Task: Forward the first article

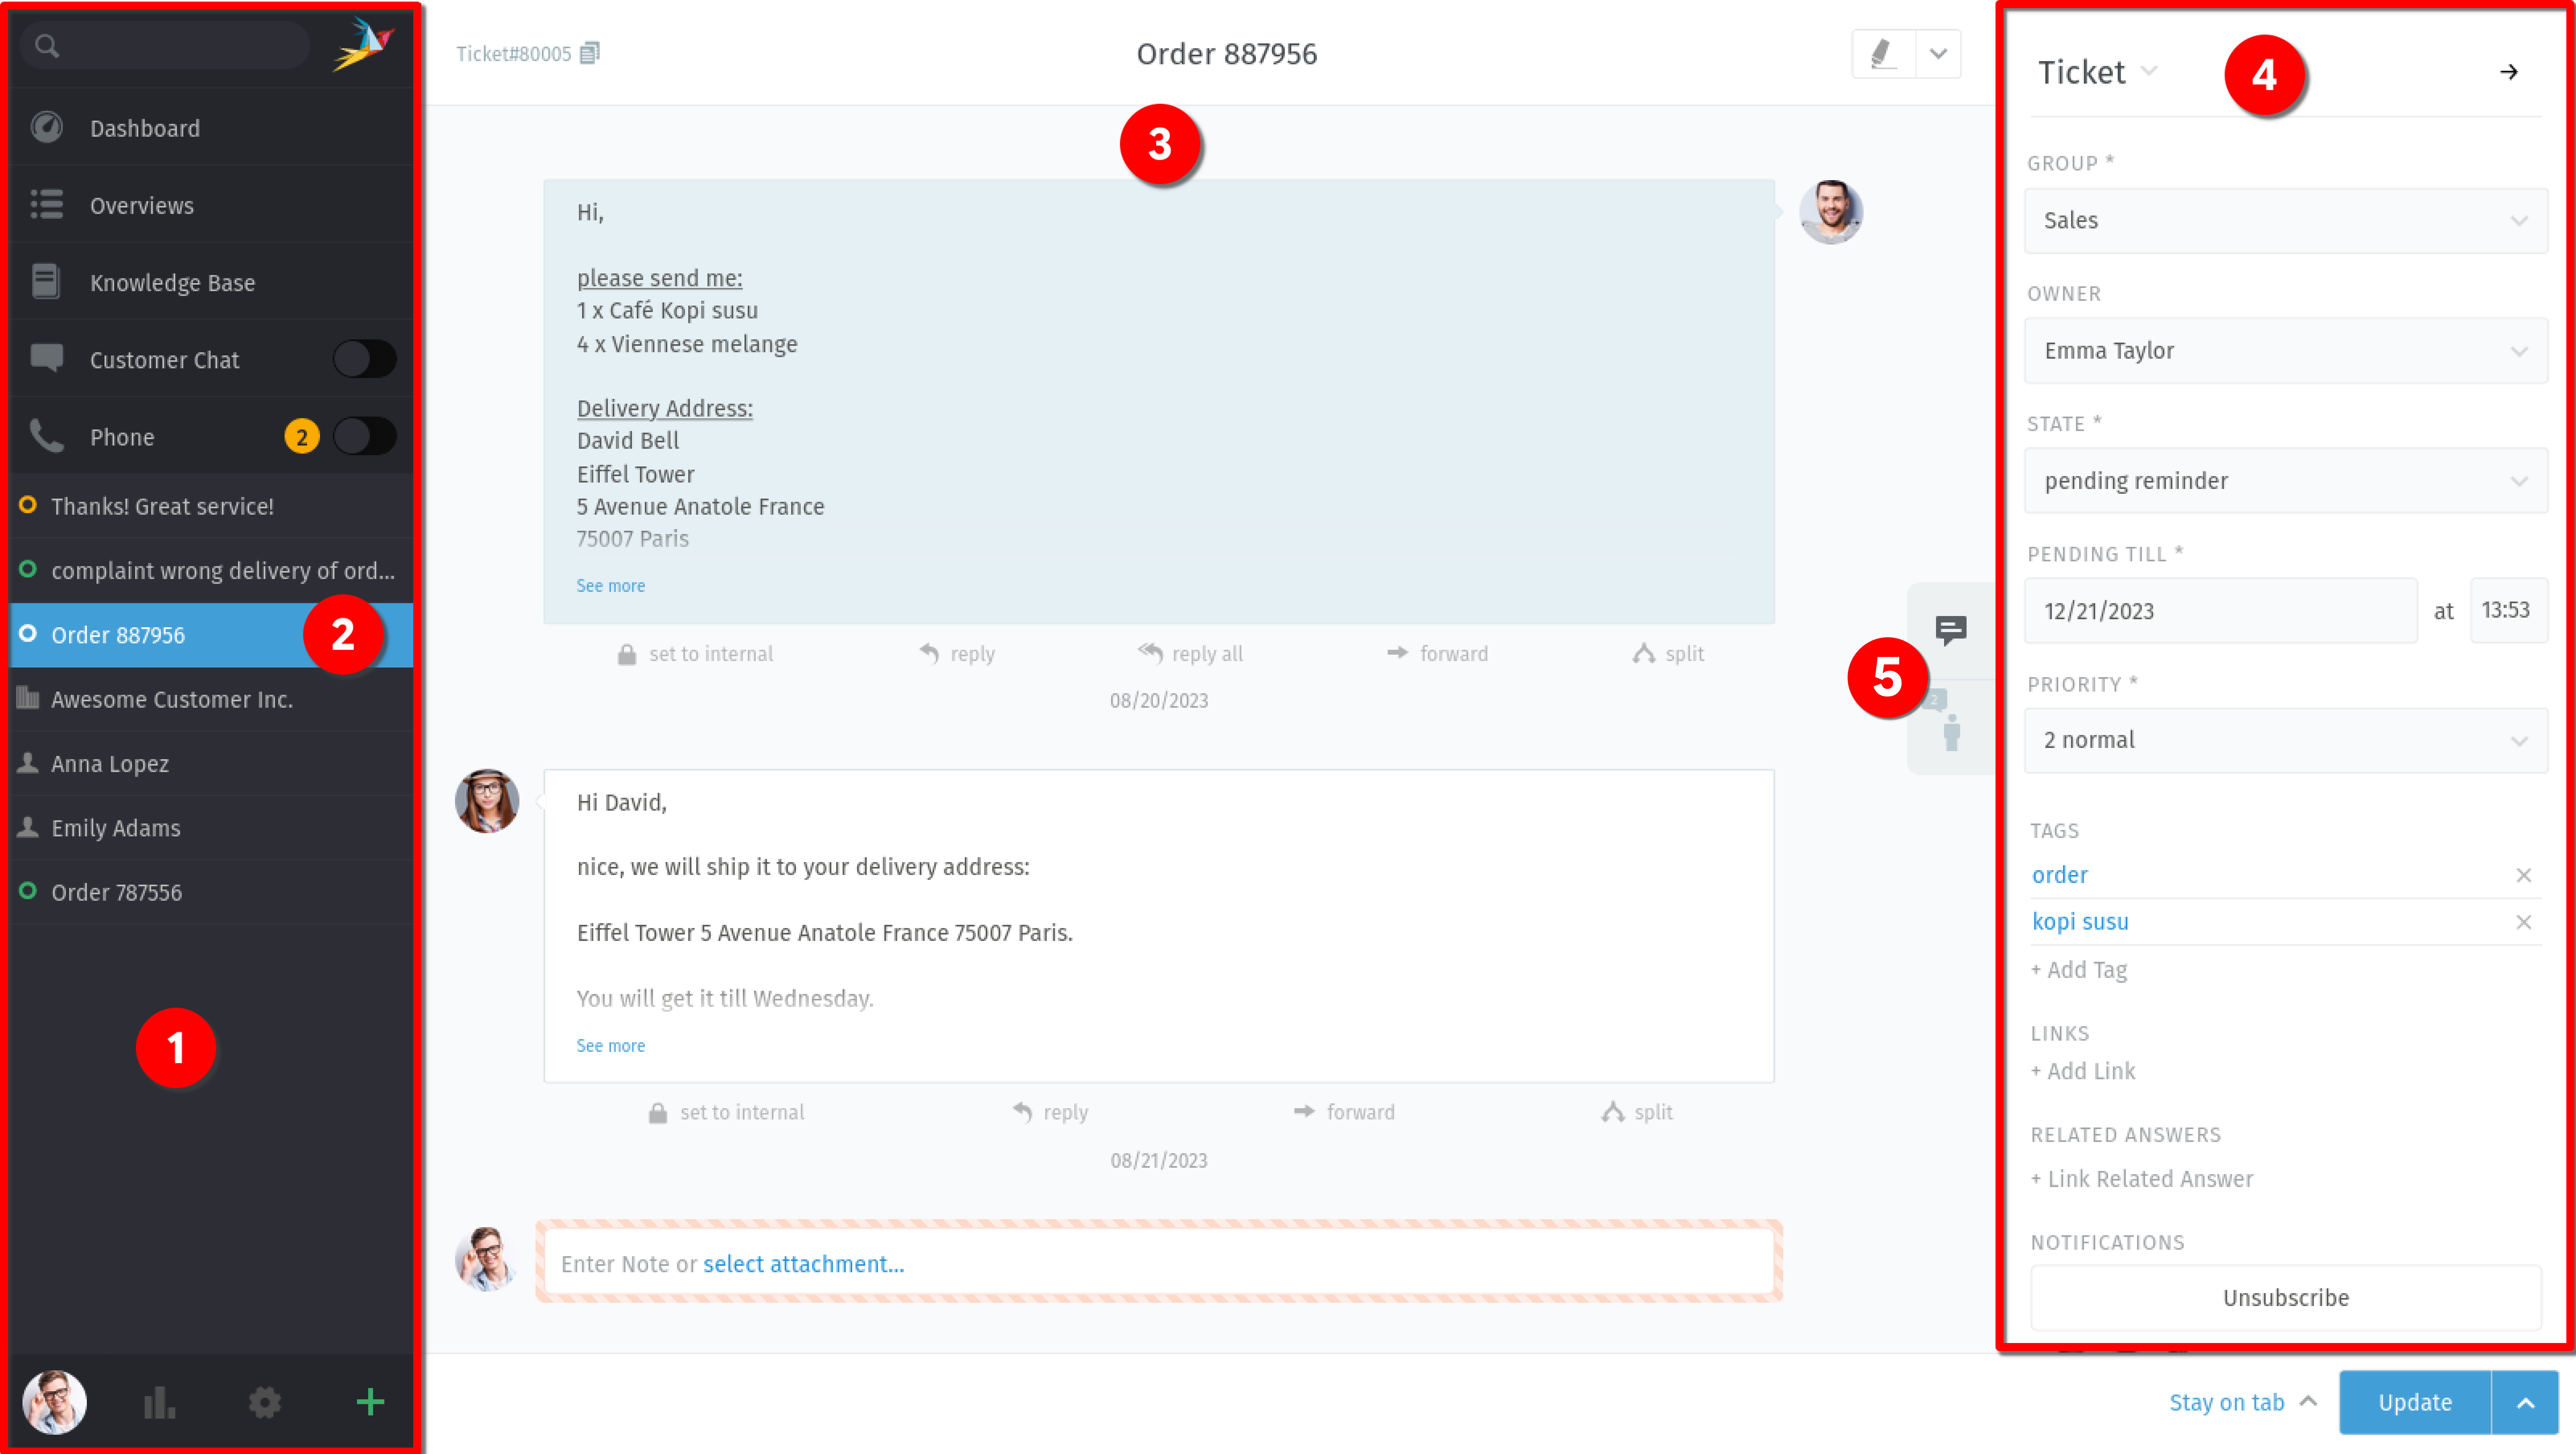Action: 1437,654
